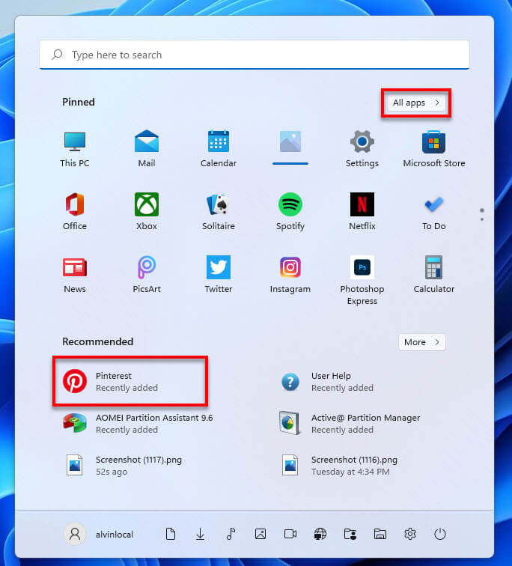Open Music folder icon in bottom bar

tap(231, 534)
